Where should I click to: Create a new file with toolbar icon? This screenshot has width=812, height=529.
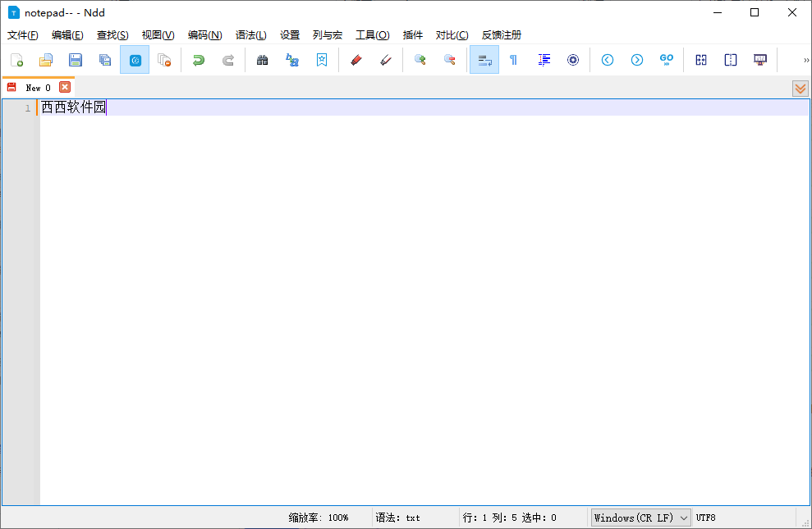click(x=16, y=60)
